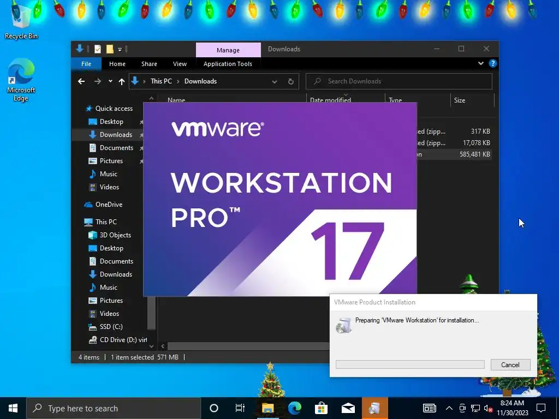Select Quick access in the navigation pane
The image size is (559, 419).
point(109,109)
